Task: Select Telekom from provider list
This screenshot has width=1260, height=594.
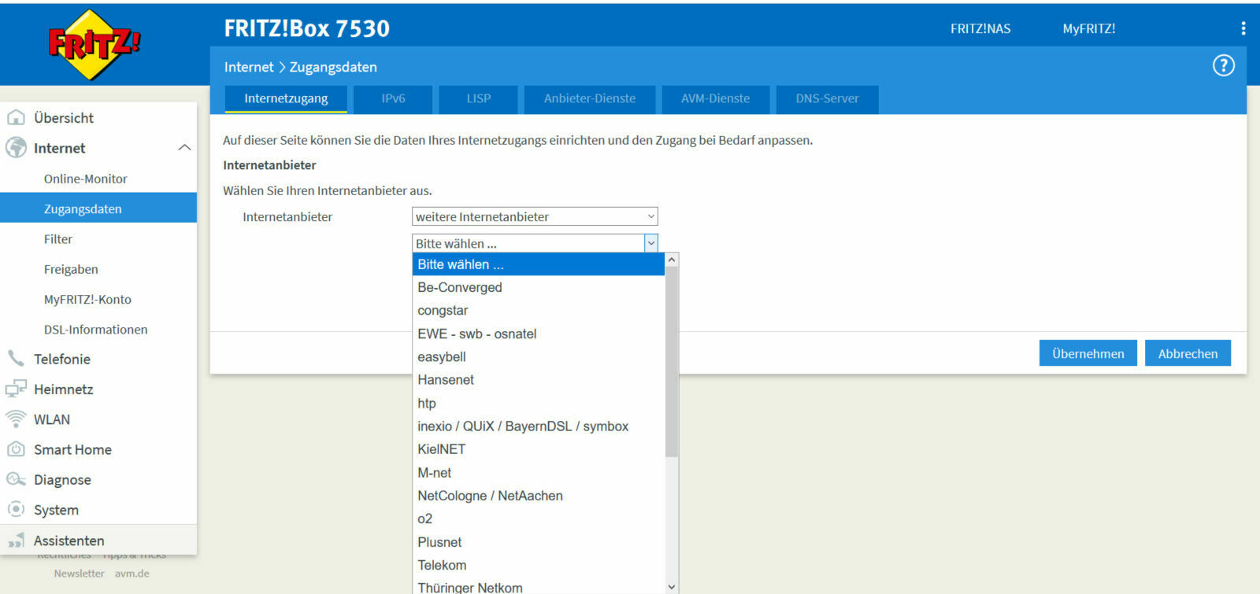Action: click(539, 564)
